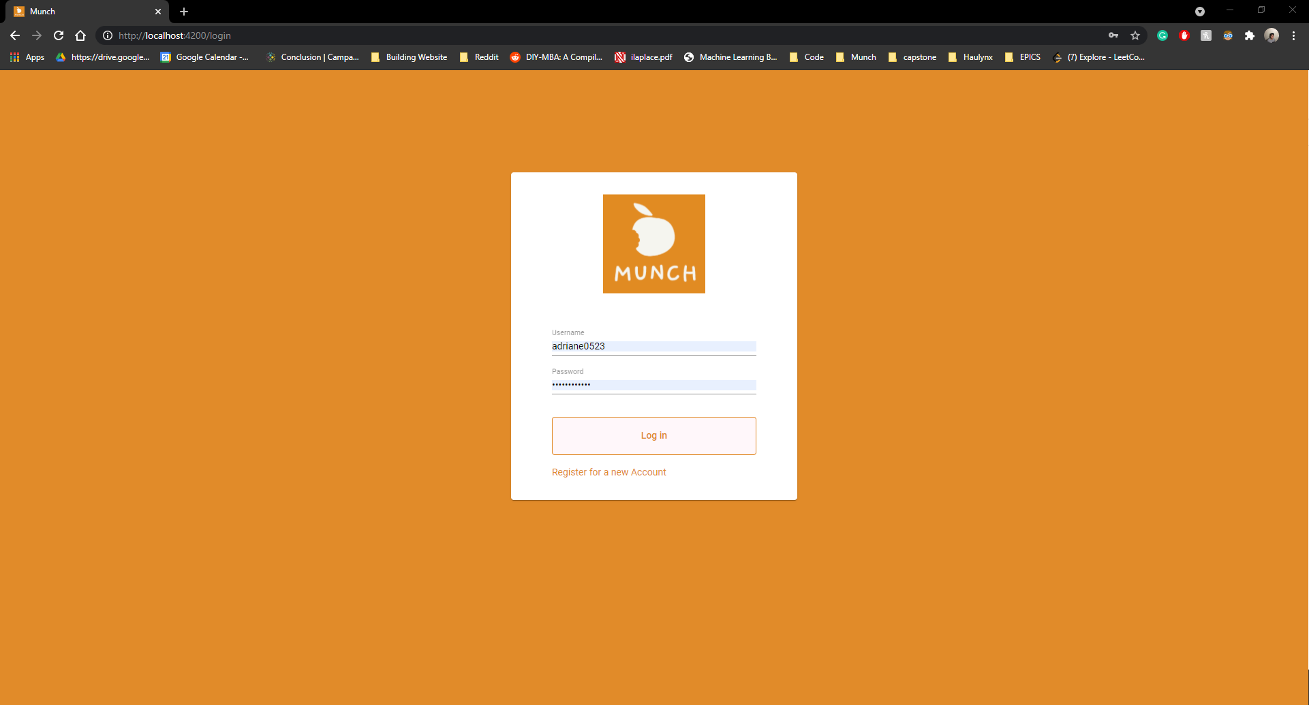
Task: Select the Munch browser tab
Action: click(x=82, y=12)
